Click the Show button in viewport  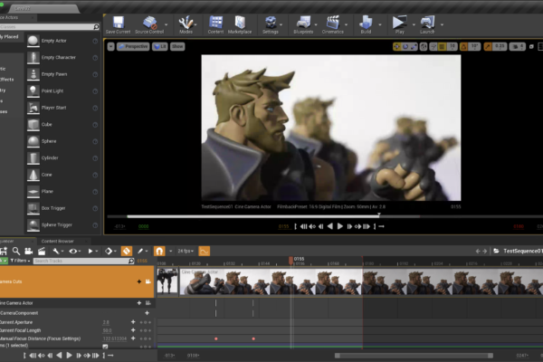(x=177, y=46)
